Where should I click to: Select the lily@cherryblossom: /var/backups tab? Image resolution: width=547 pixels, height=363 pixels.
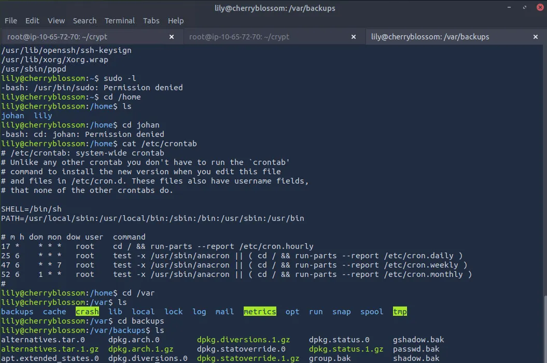tap(430, 37)
